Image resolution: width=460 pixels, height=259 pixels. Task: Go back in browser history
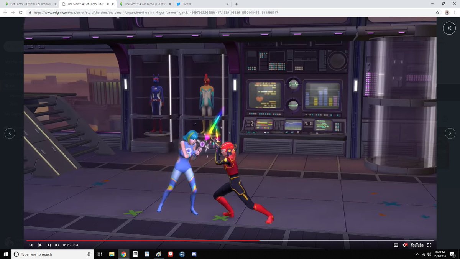[5, 12]
